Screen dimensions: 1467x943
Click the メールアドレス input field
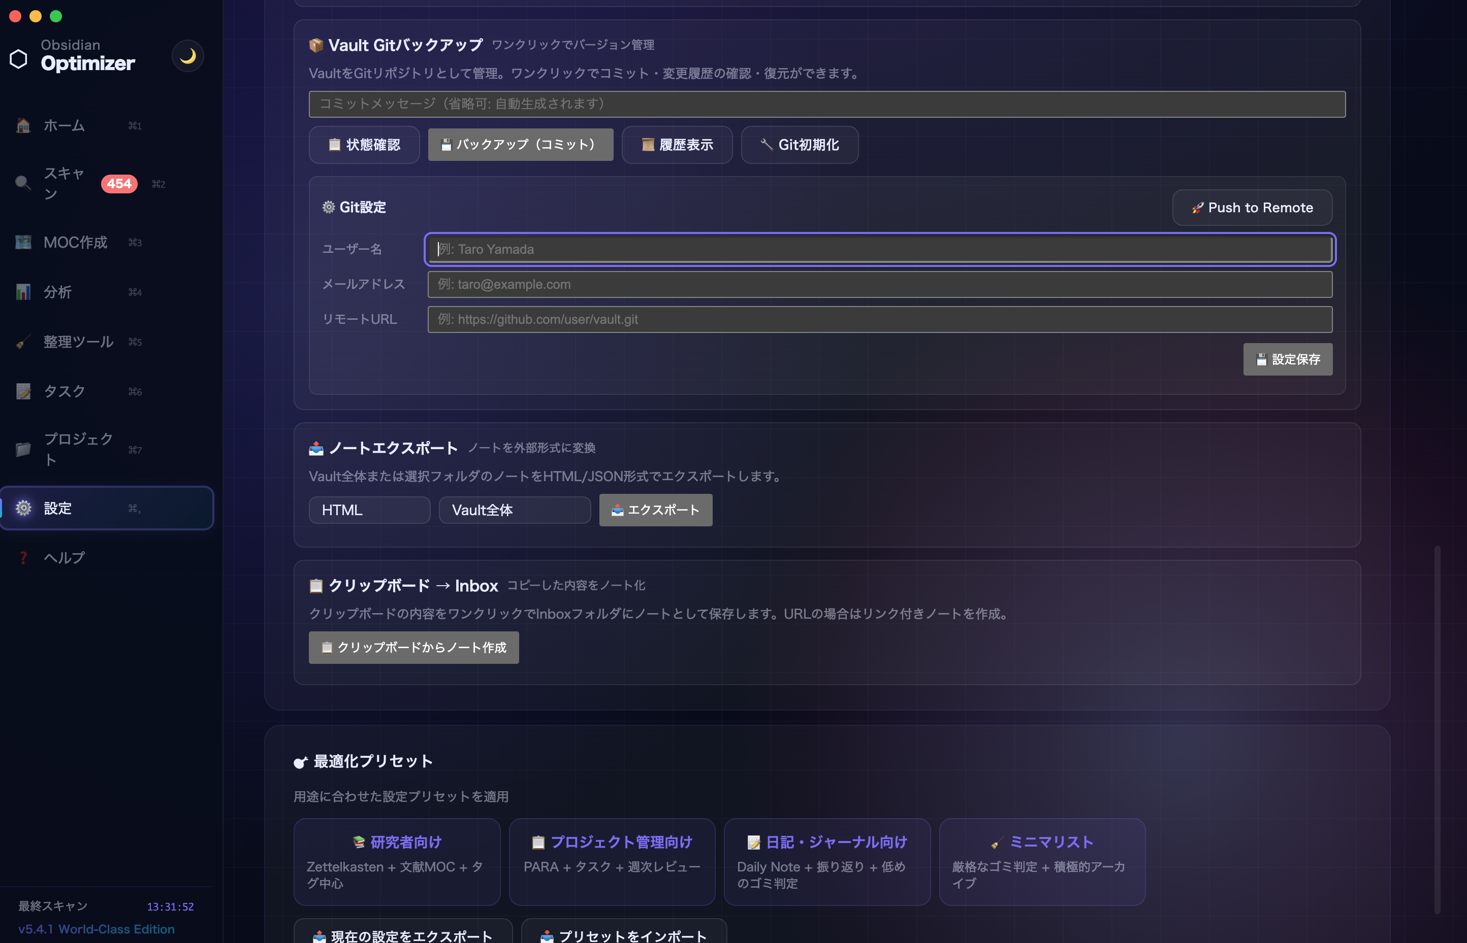(880, 285)
